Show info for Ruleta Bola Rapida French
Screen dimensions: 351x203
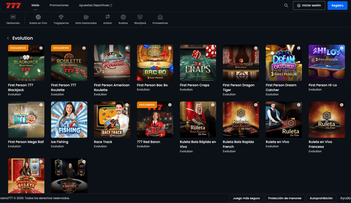[x=256, y=105]
